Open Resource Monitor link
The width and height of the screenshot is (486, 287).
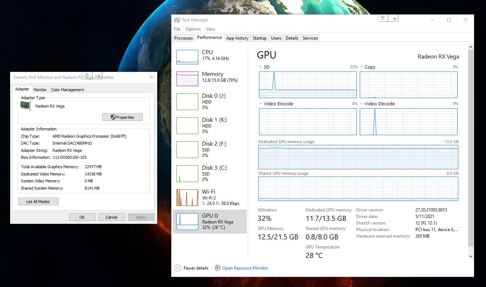coord(245,268)
